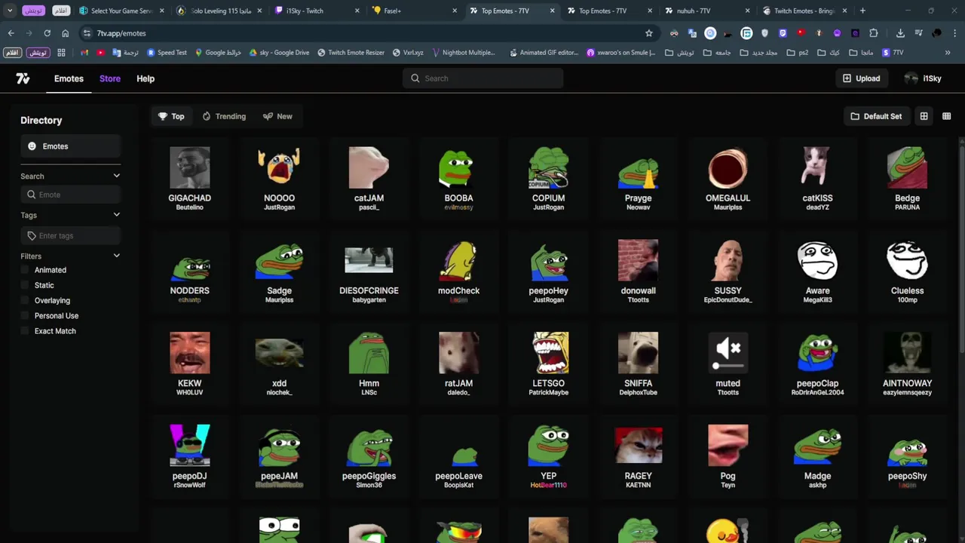Open the catKISS emote
Viewport: 965px width, 543px height.
tap(817, 178)
